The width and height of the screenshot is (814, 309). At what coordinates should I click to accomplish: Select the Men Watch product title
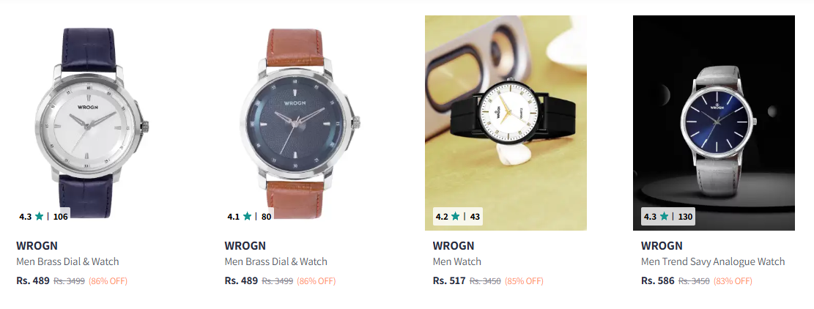click(457, 262)
